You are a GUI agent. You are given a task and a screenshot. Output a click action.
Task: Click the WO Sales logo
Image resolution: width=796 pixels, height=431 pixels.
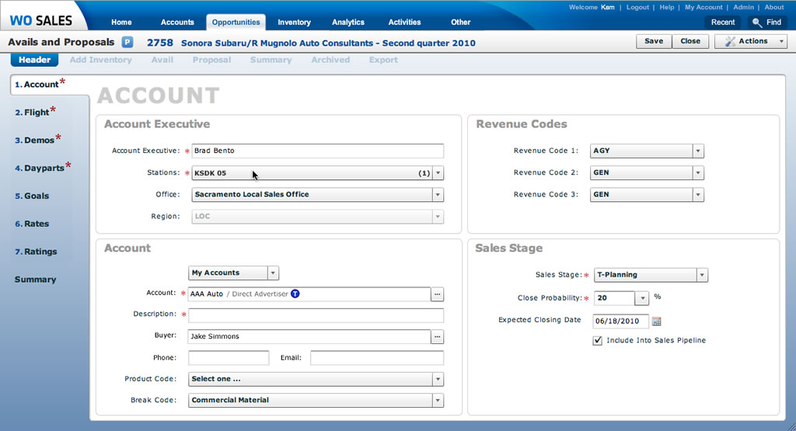40,21
